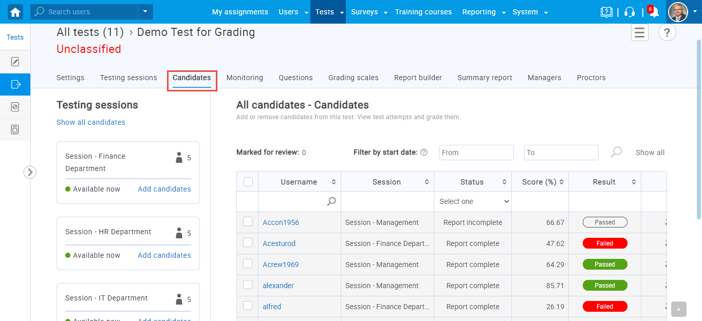Screen dimensions: 702x321
Task: Click the scroll-to-top arrow button
Action: click(678, 309)
